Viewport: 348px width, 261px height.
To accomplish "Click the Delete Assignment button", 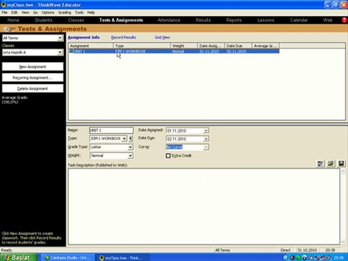I will (x=33, y=88).
